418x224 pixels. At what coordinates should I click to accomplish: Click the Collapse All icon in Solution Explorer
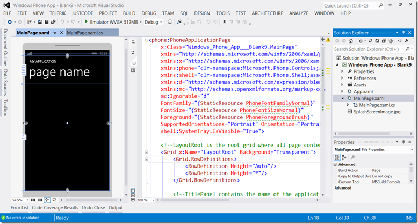tap(384, 41)
